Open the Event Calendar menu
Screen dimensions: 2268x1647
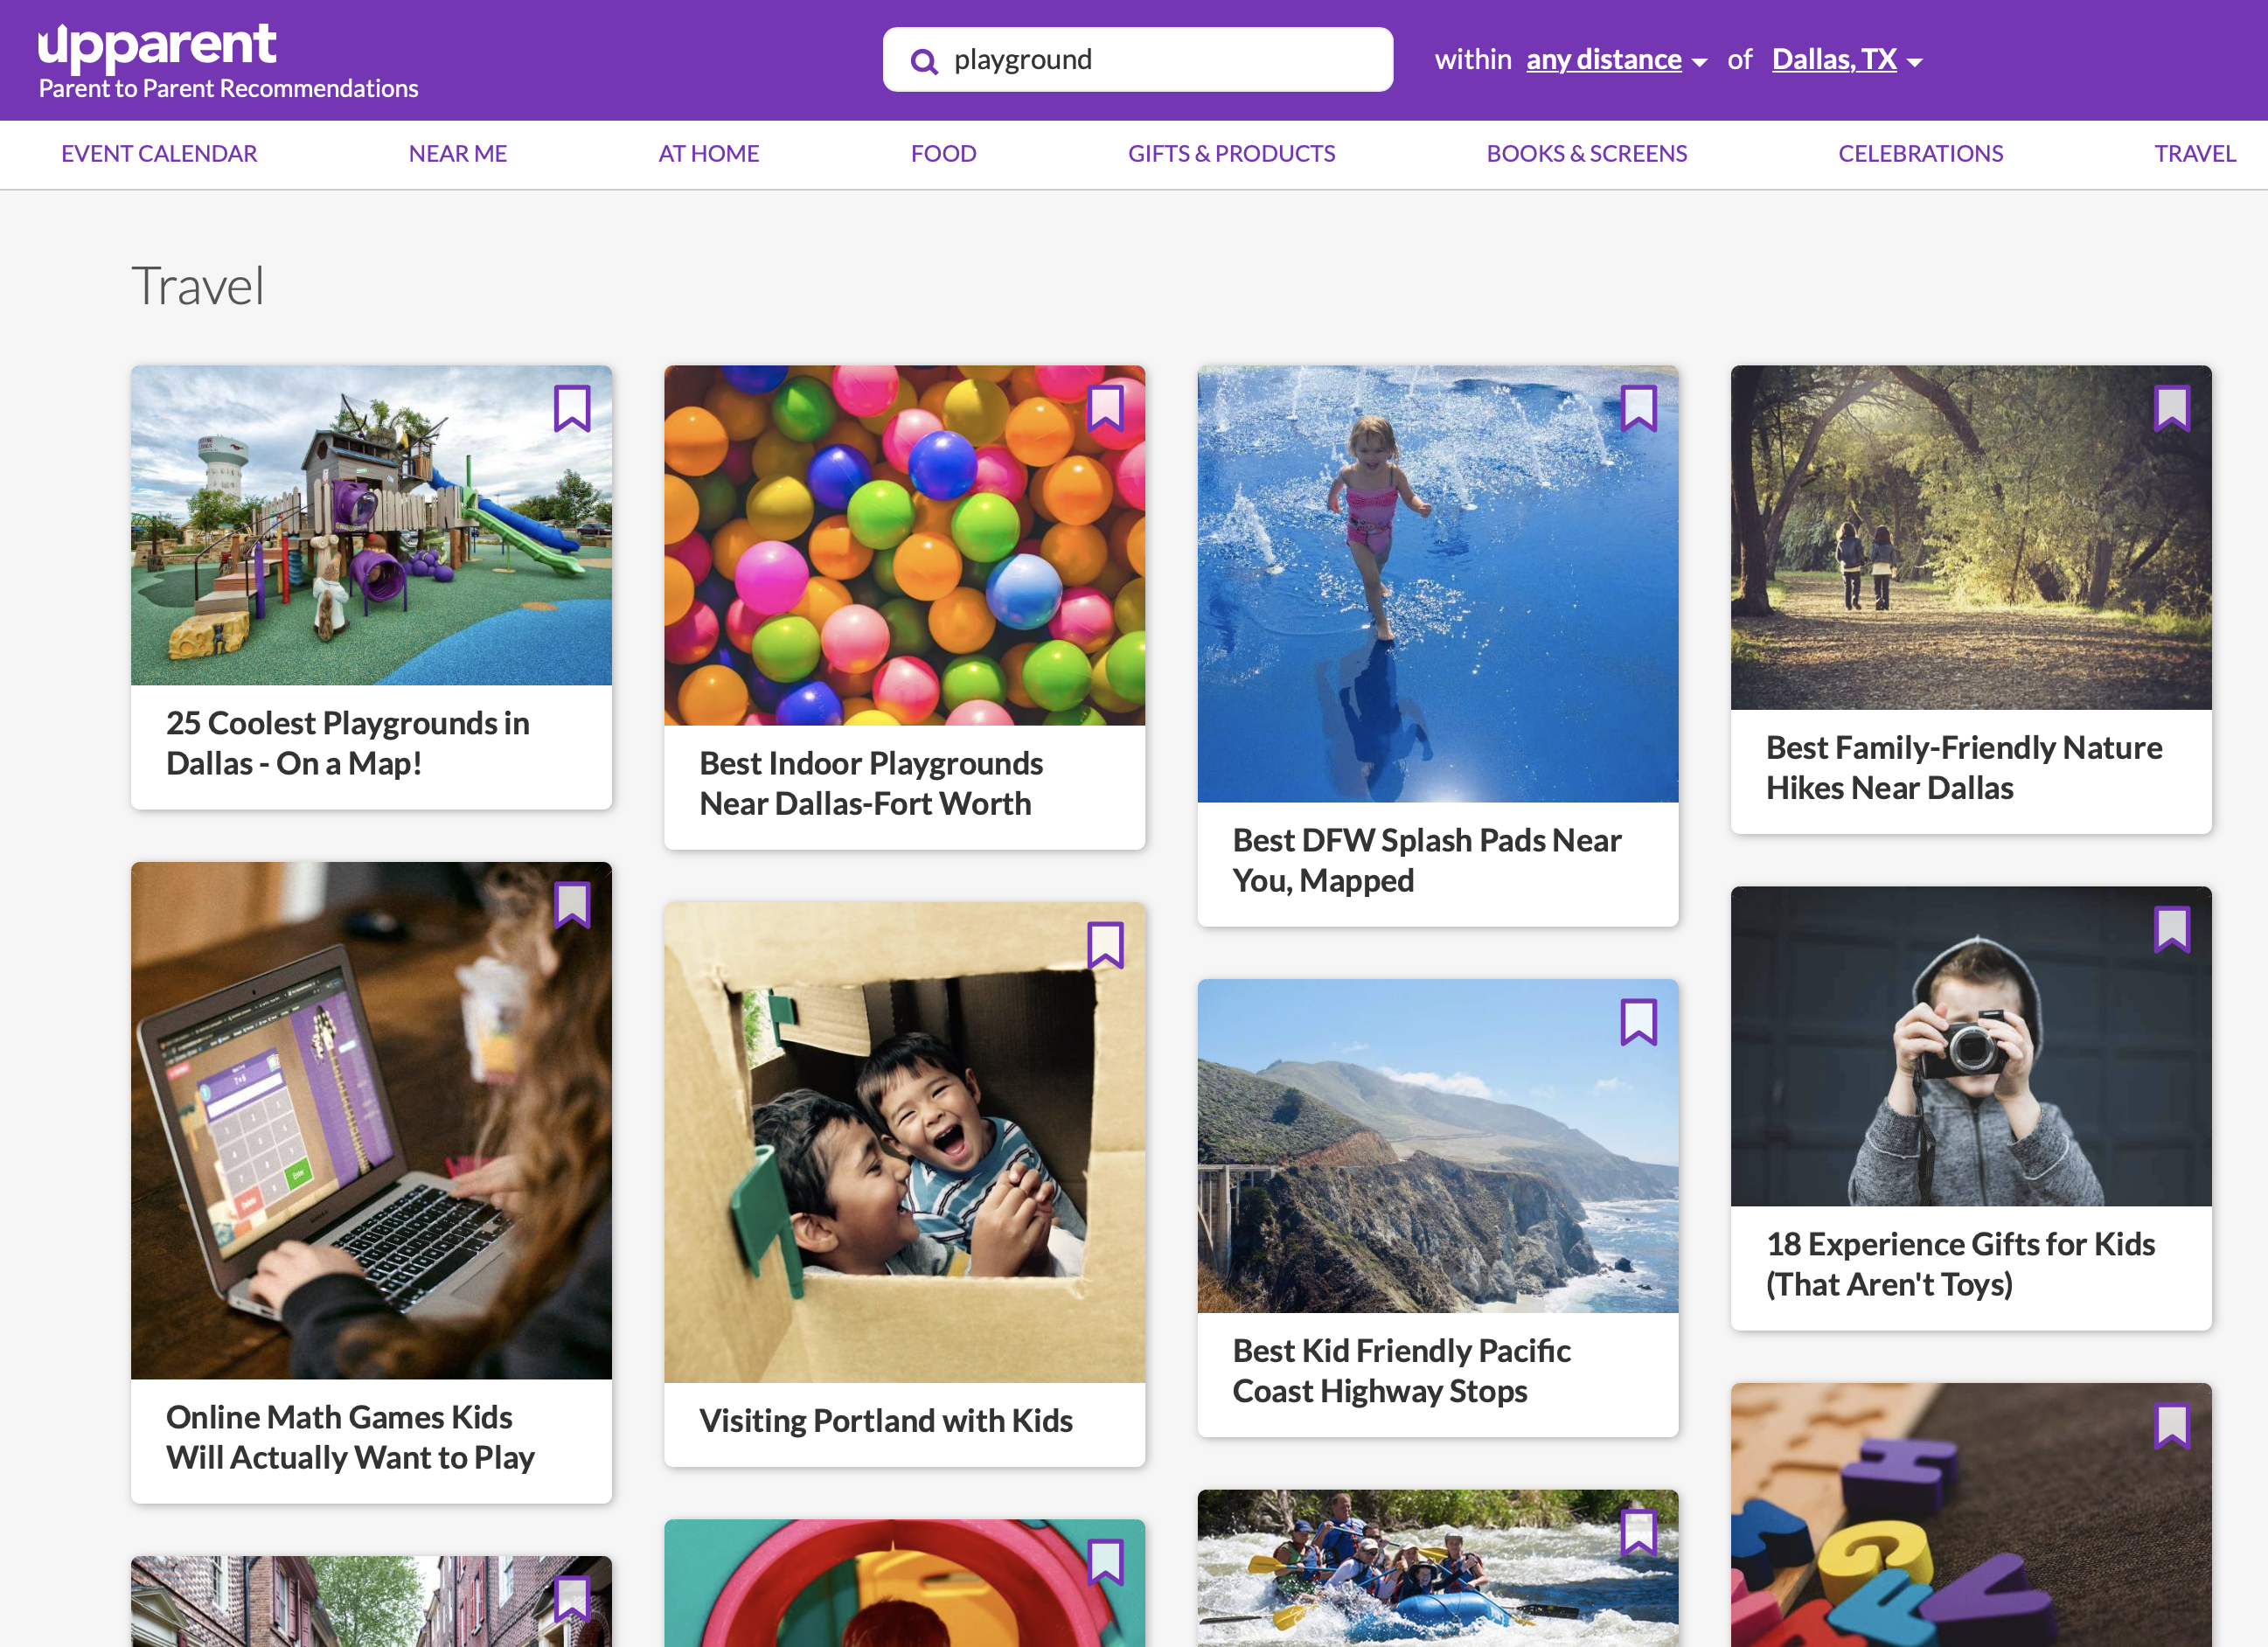point(159,154)
